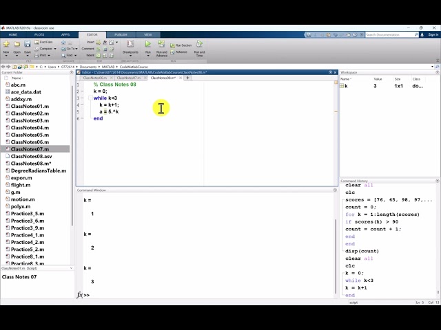The height and width of the screenshot is (330, 441).
Task: Click the Insert function fx icon
Action: (x=105, y=42)
